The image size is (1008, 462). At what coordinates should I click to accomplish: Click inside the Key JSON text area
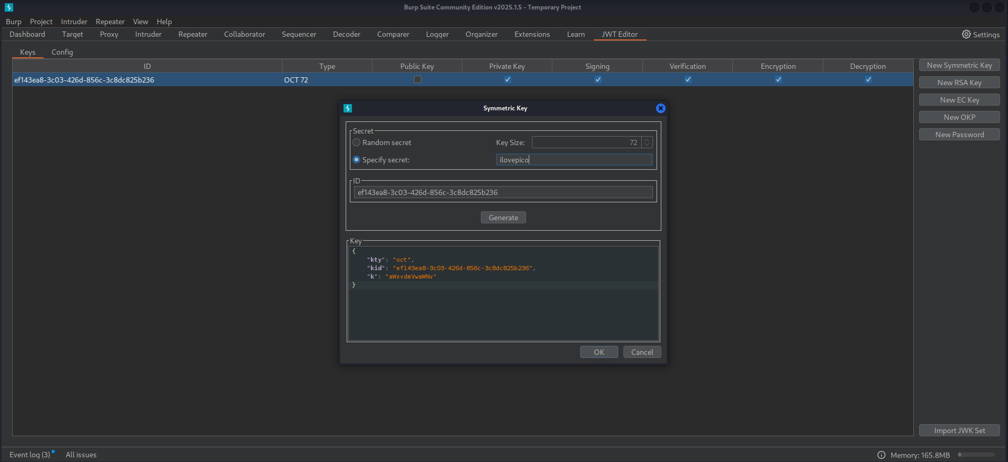(503, 293)
